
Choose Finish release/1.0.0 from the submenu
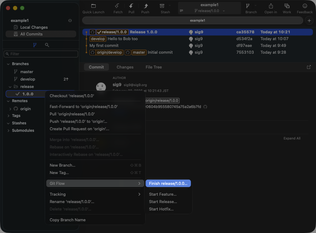pos(168,183)
